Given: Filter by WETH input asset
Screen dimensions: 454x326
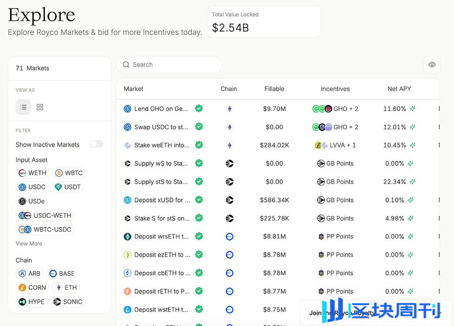Looking at the screenshot, I should tap(32, 173).
